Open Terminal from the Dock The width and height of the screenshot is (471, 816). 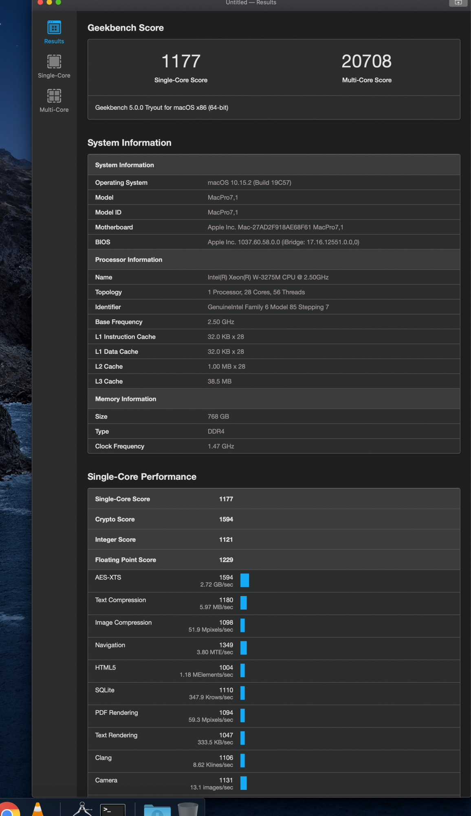click(x=112, y=810)
